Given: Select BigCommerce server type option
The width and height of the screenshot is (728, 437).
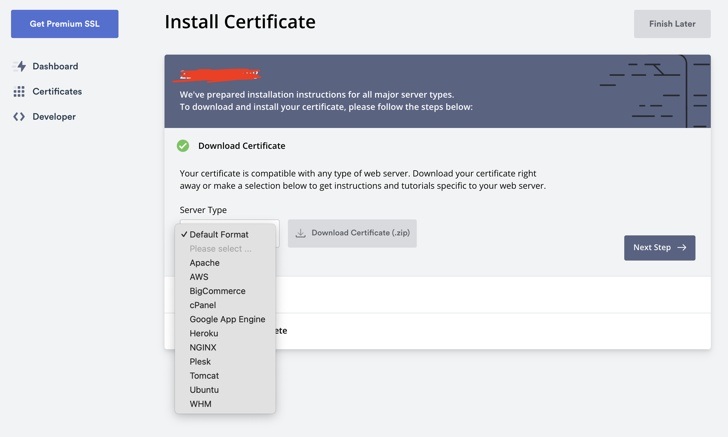Looking at the screenshot, I should 225,291.
